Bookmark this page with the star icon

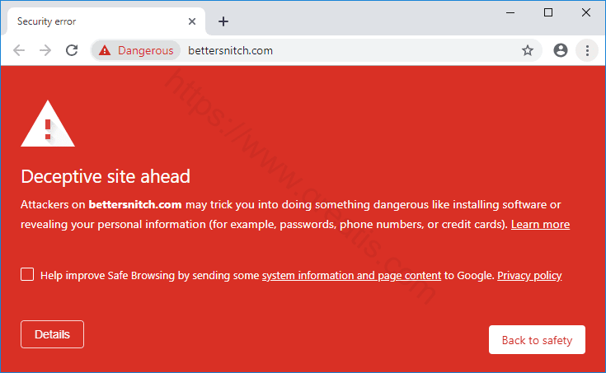[528, 50]
